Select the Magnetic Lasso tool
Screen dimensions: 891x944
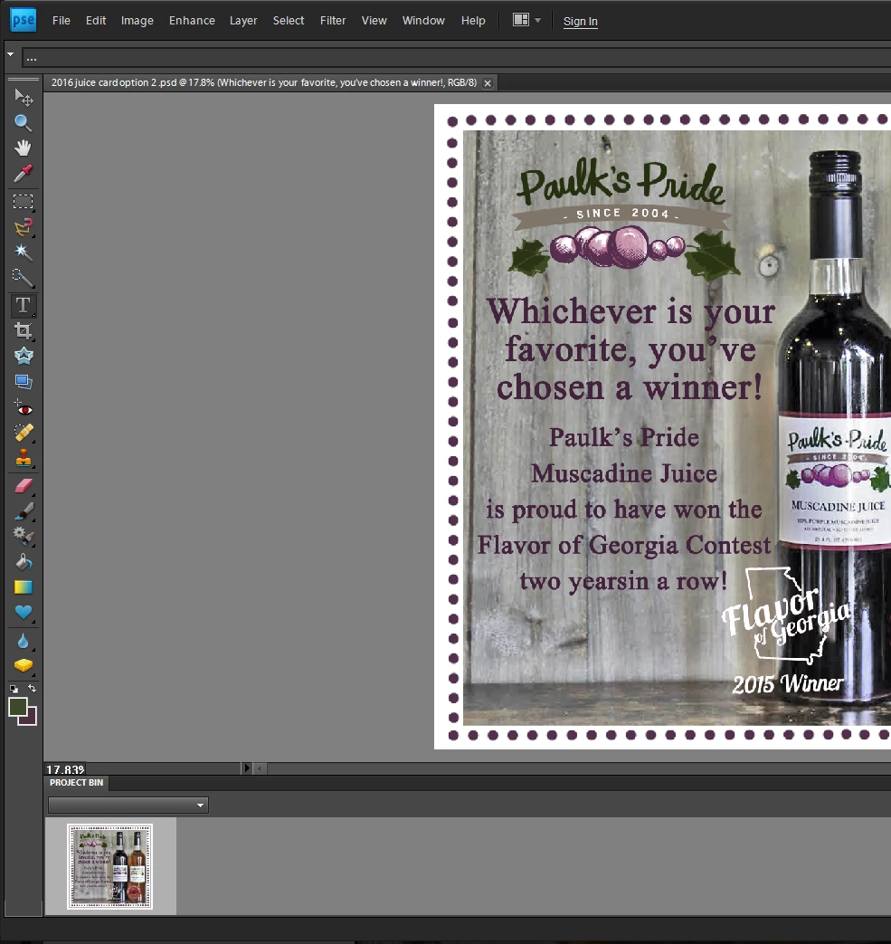(23, 227)
